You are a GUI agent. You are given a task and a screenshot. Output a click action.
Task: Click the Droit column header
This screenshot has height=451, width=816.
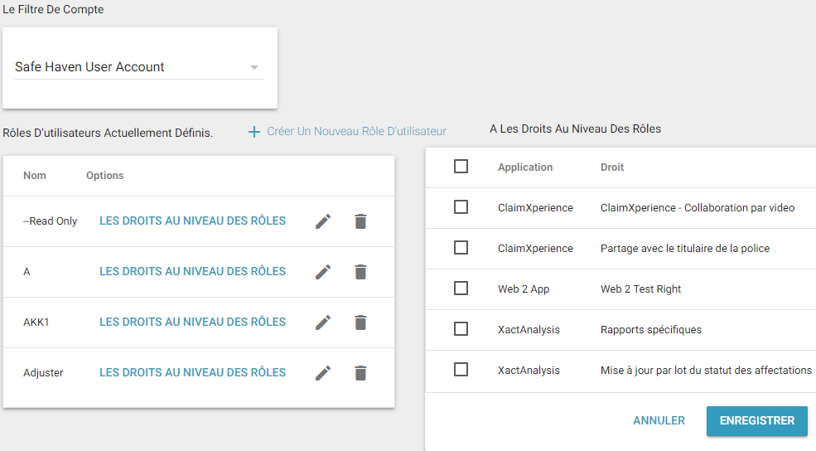612,167
